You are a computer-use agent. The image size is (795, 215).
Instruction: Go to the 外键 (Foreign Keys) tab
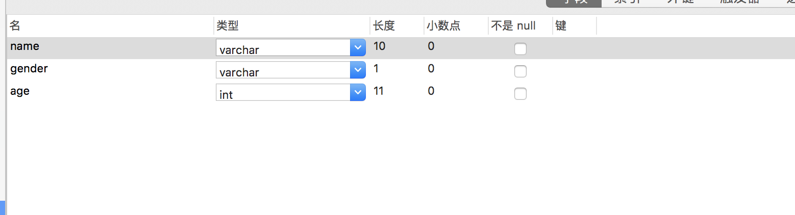680,2
